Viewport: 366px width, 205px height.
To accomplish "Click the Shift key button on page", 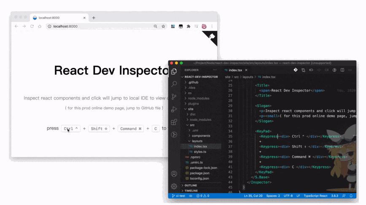I will 99,128.
